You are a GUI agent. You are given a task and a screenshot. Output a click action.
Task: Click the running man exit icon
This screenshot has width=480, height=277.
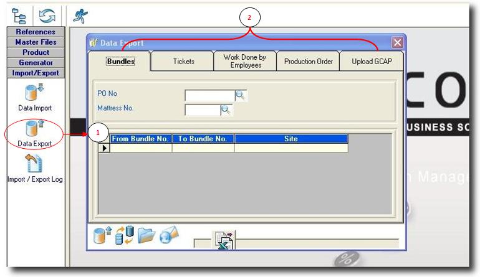pyautogui.click(x=80, y=16)
